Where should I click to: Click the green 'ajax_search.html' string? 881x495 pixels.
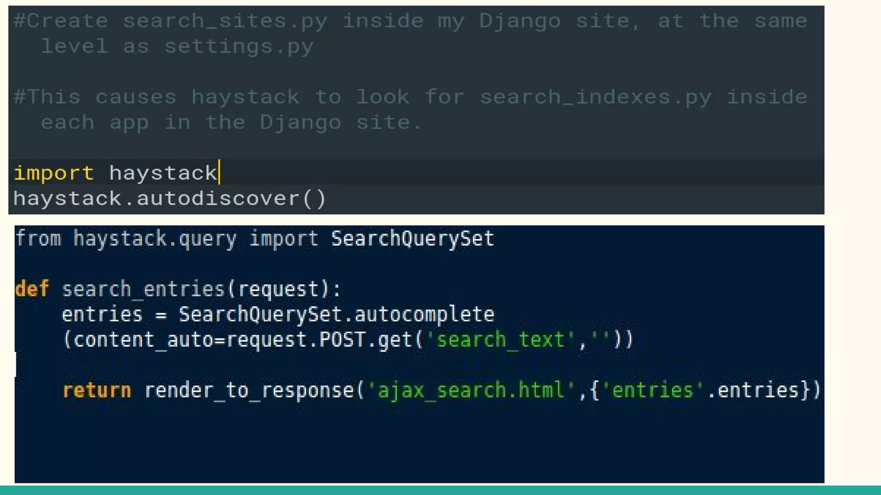(x=471, y=390)
